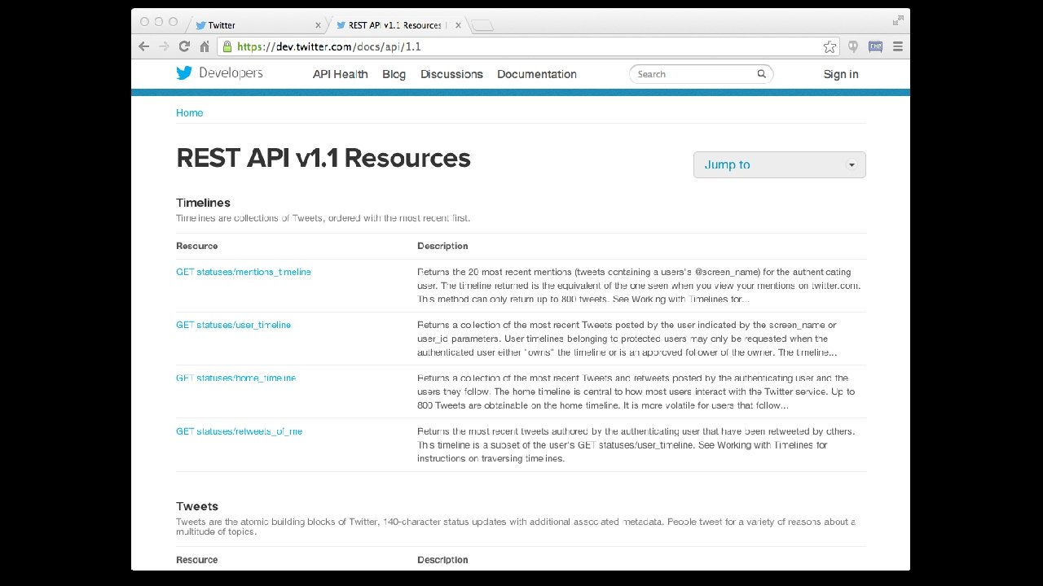Click the Sign in link
The width and height of the screenshot is (1043, 586).
[840, 74]
